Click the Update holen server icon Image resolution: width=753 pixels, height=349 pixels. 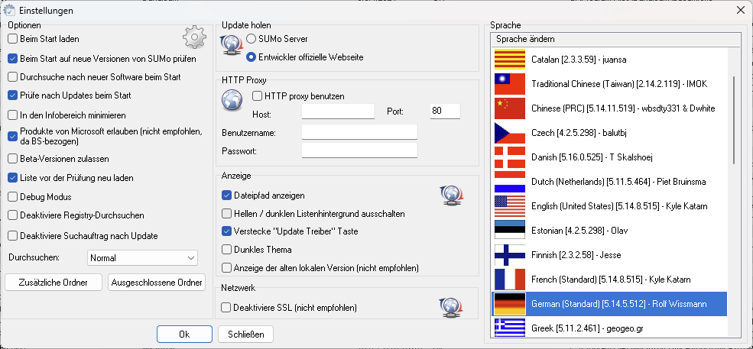tap(231, 47)
